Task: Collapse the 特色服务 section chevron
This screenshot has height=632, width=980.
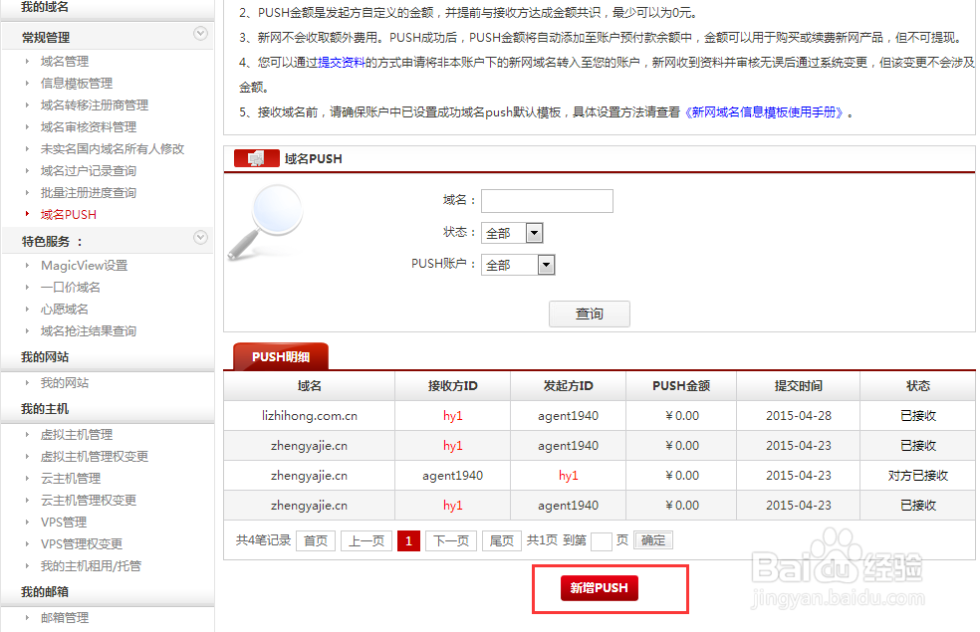Action: (x=200, y=237)
